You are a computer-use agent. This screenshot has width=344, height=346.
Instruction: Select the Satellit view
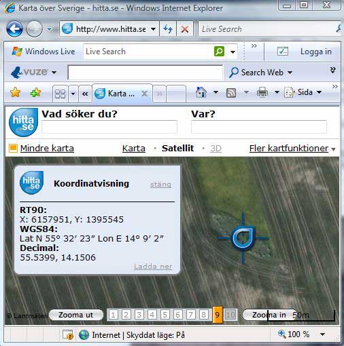point(177,149)
